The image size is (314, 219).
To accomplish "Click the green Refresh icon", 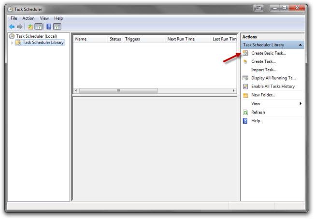I will [245, 112].
